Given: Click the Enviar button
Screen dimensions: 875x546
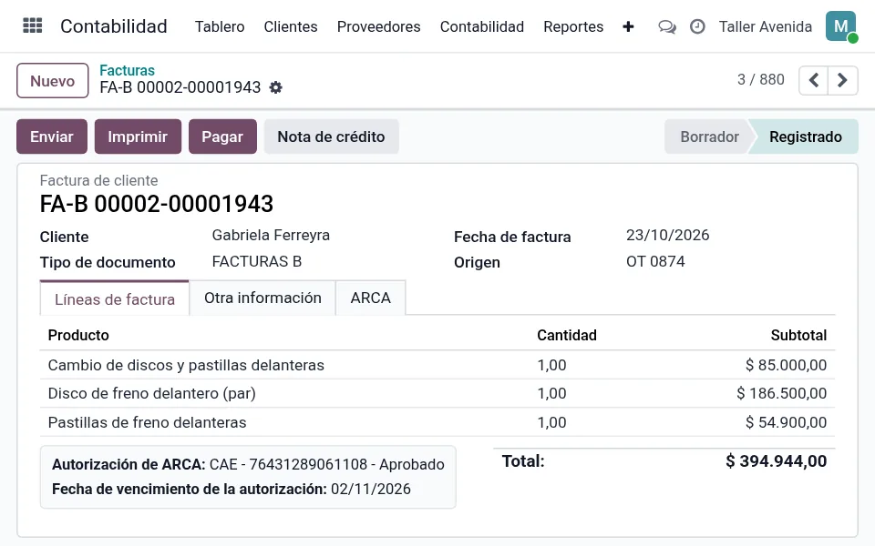Looking at the screenshot, I should point(52,136).
